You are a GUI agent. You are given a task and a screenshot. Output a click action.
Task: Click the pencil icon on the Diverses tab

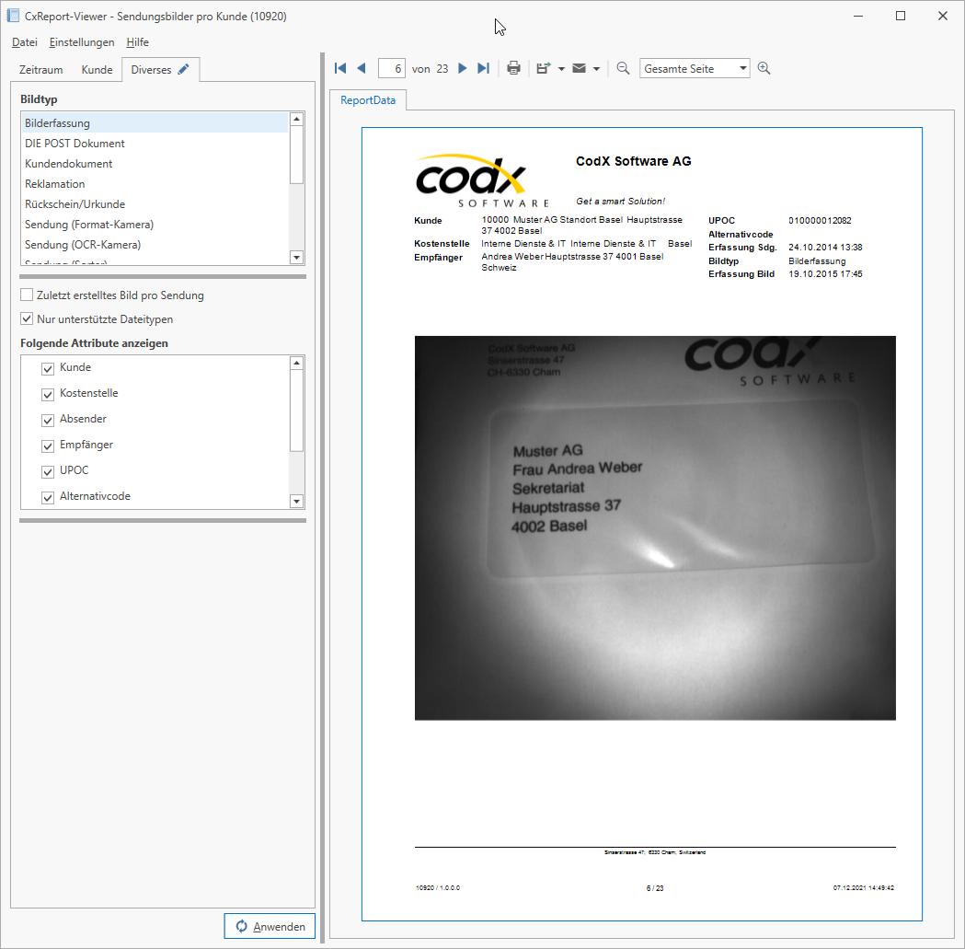(183, 70)
